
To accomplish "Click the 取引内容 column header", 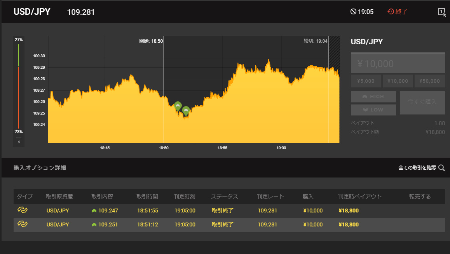I will pos(102,197).
